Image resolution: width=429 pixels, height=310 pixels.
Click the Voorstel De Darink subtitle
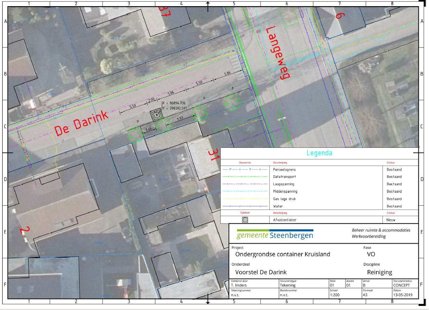click(261, 272)
